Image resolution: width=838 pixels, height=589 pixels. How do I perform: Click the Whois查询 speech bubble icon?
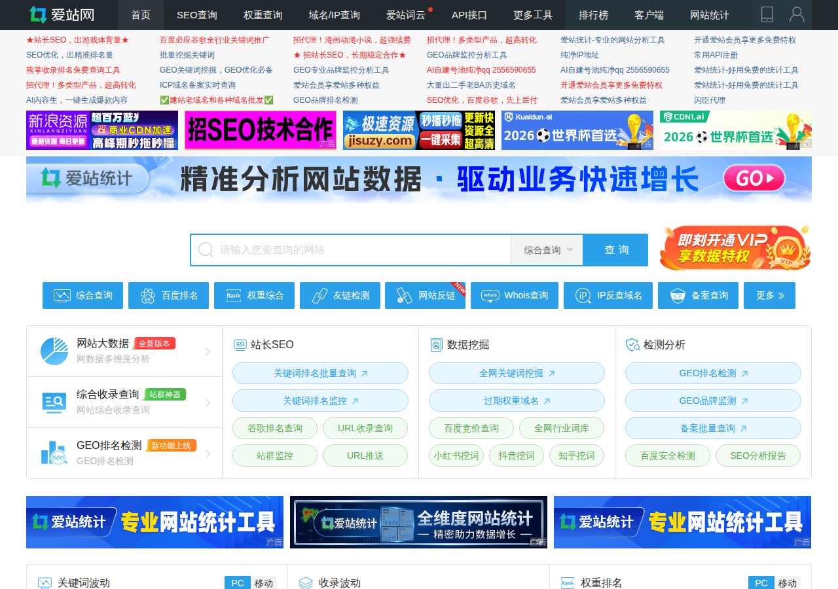click(x=490, y=296)
